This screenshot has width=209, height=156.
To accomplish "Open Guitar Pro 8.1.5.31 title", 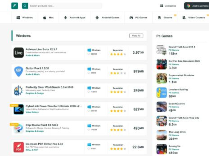I will (x=37, y=68).
